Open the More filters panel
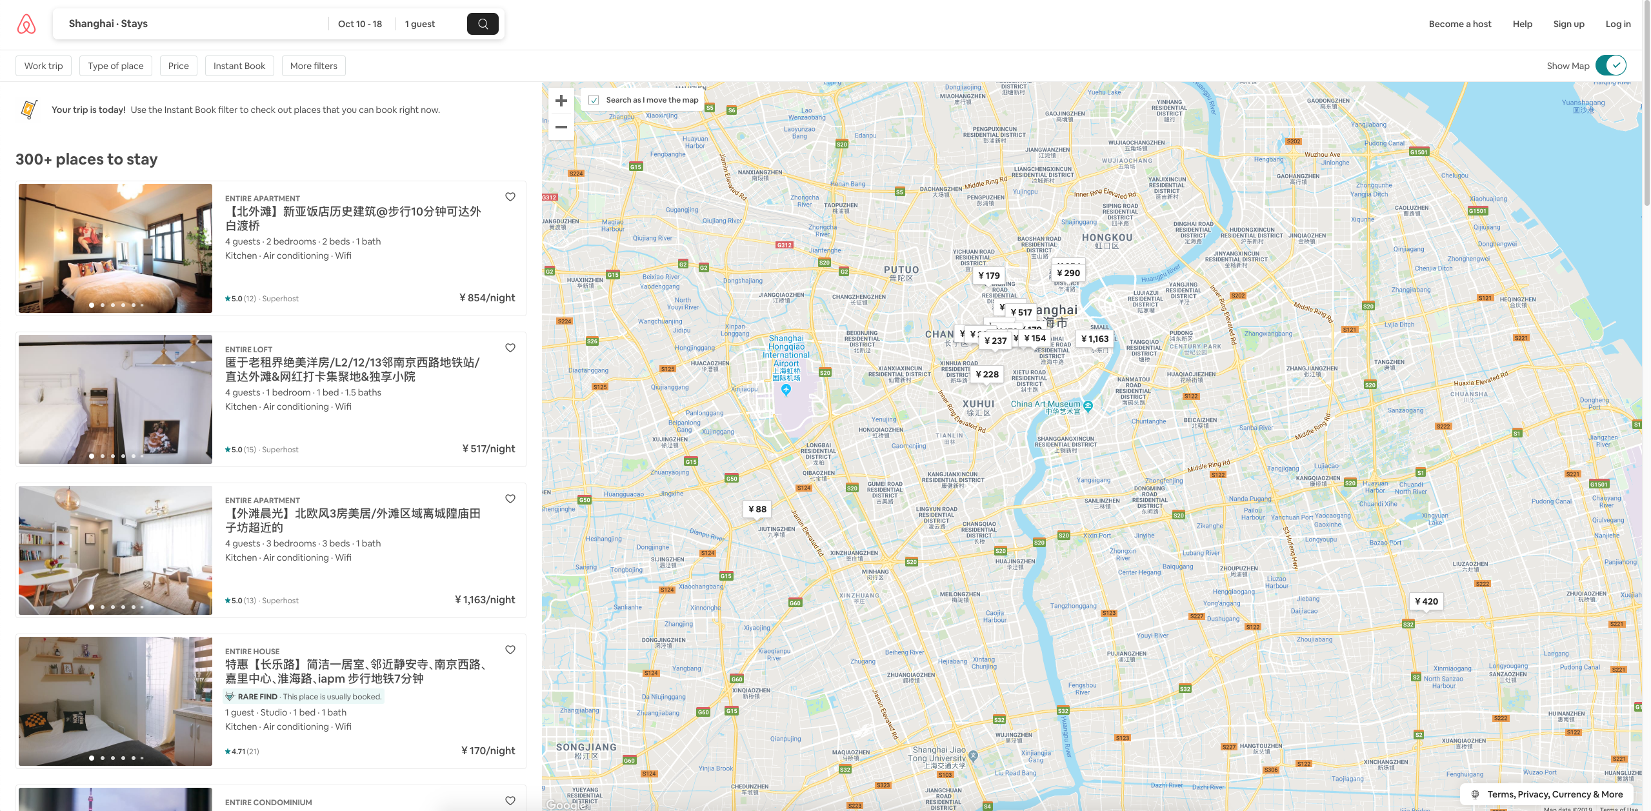1651x811 pixels. coord(314,66)
